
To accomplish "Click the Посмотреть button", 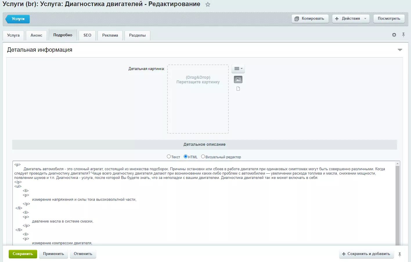I will 389,19.
